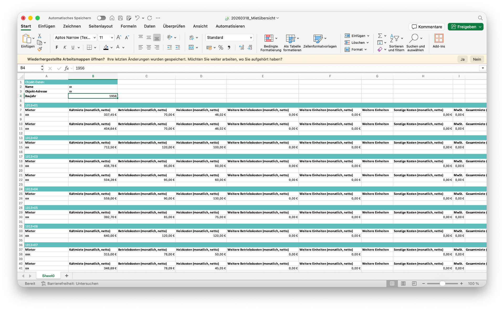Toggle bold formatting F button
Image resolution: width=504 pixels, height=310 pixels.
click(57, 47)
